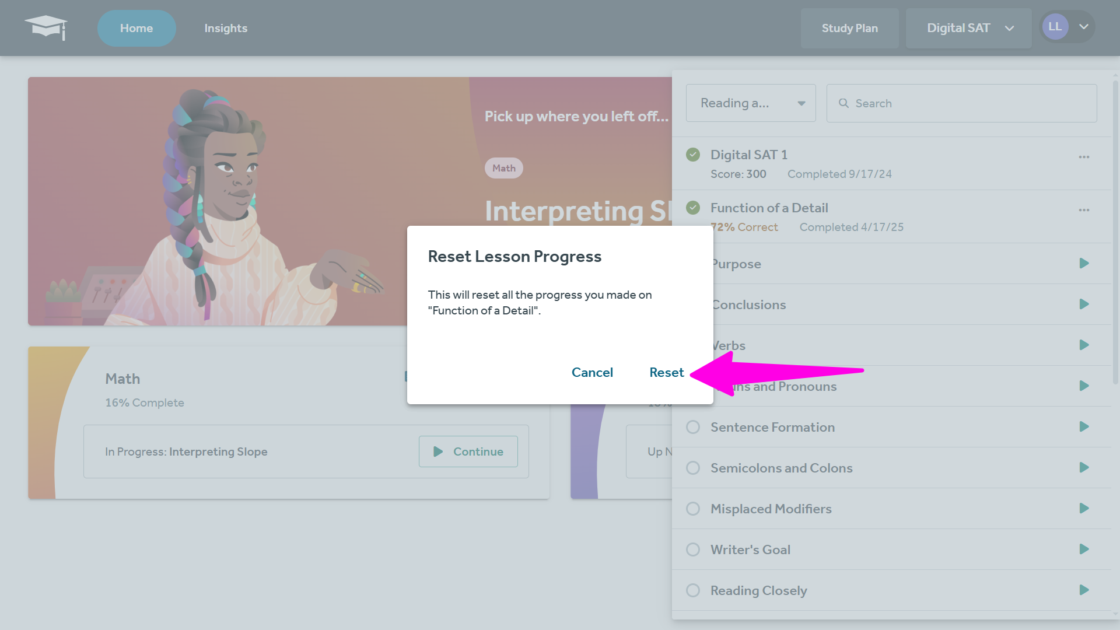Open the Reading a... subject dropdown
Viewport: 1120px width, 630px height.
coord(751,103)
